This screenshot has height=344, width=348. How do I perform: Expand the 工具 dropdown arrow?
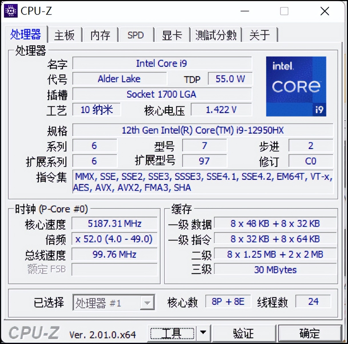(x=203, y=333)
